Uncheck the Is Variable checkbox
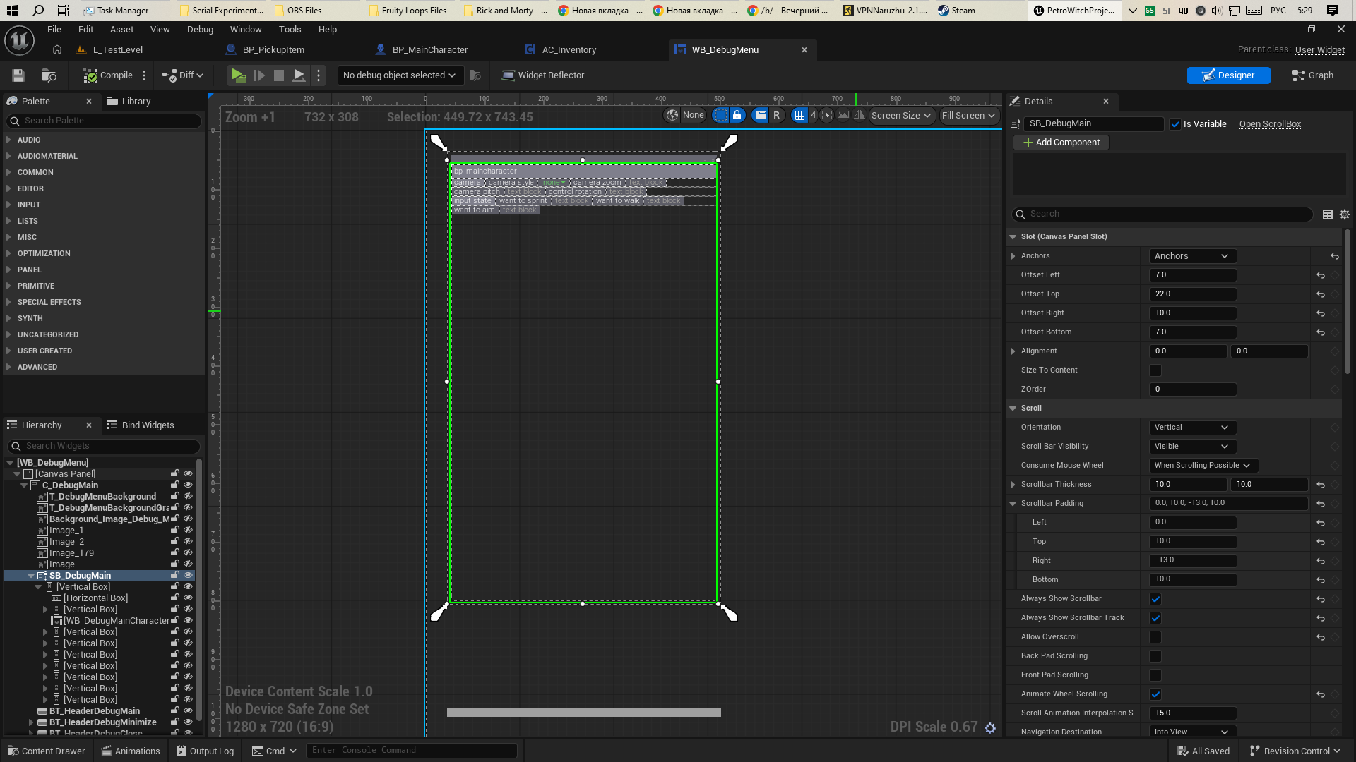The width and height of the screenshot is (1356, 762). pyautogui.click(x=1175, y=124)
